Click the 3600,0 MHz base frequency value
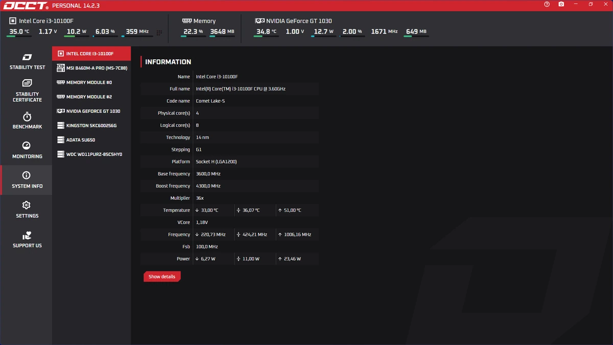This screenshot has width=613, height=345. coord(208,174)
